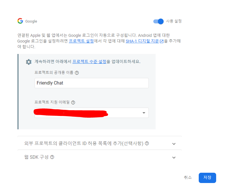
Task: Click the 웹 SDK 구성 heading text
Action: pyautogui.click(x=36, y=157)
